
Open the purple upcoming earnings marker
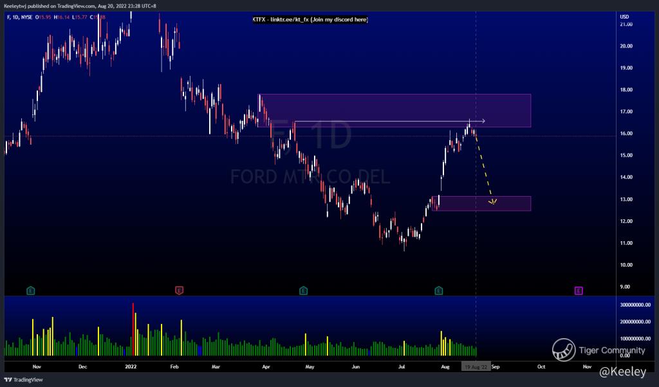[579, 291]
